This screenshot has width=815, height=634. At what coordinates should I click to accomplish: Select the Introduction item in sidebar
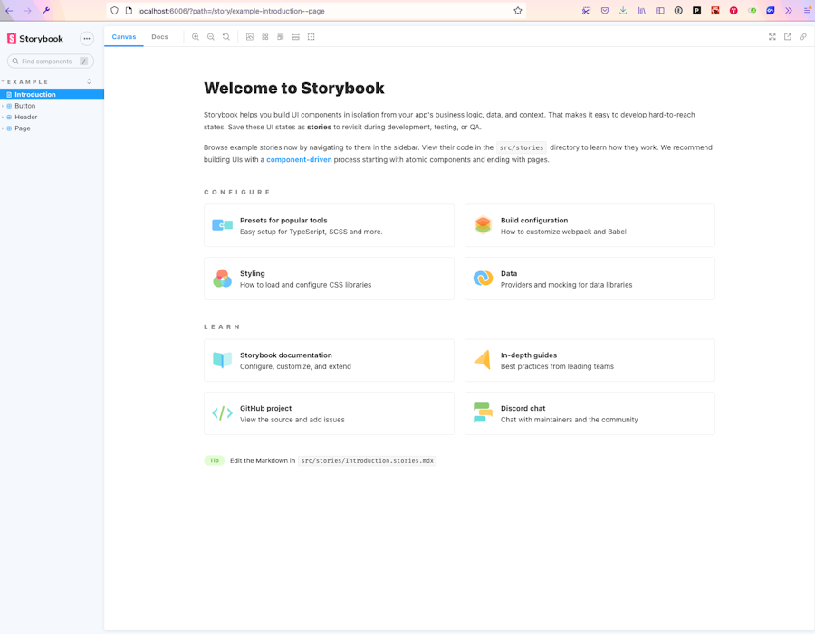(52, 94)
